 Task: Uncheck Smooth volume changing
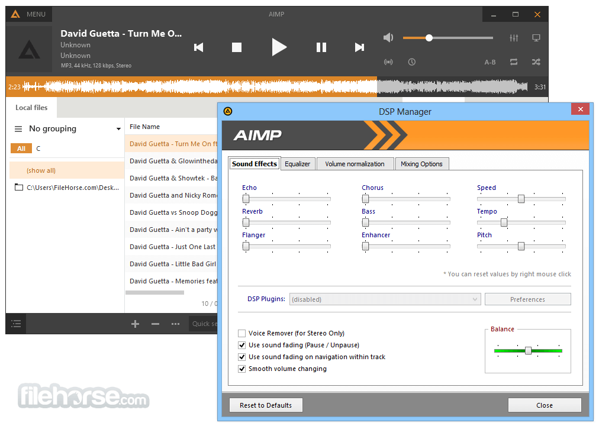click(x=242, y=369)
